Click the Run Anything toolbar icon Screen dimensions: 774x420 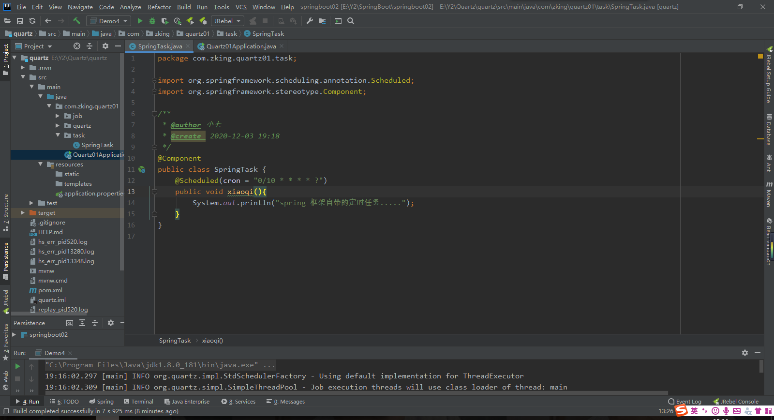338,21
